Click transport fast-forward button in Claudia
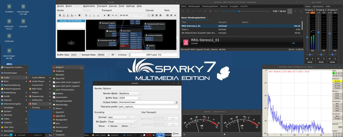343x137 pixels. click(117, 16)
